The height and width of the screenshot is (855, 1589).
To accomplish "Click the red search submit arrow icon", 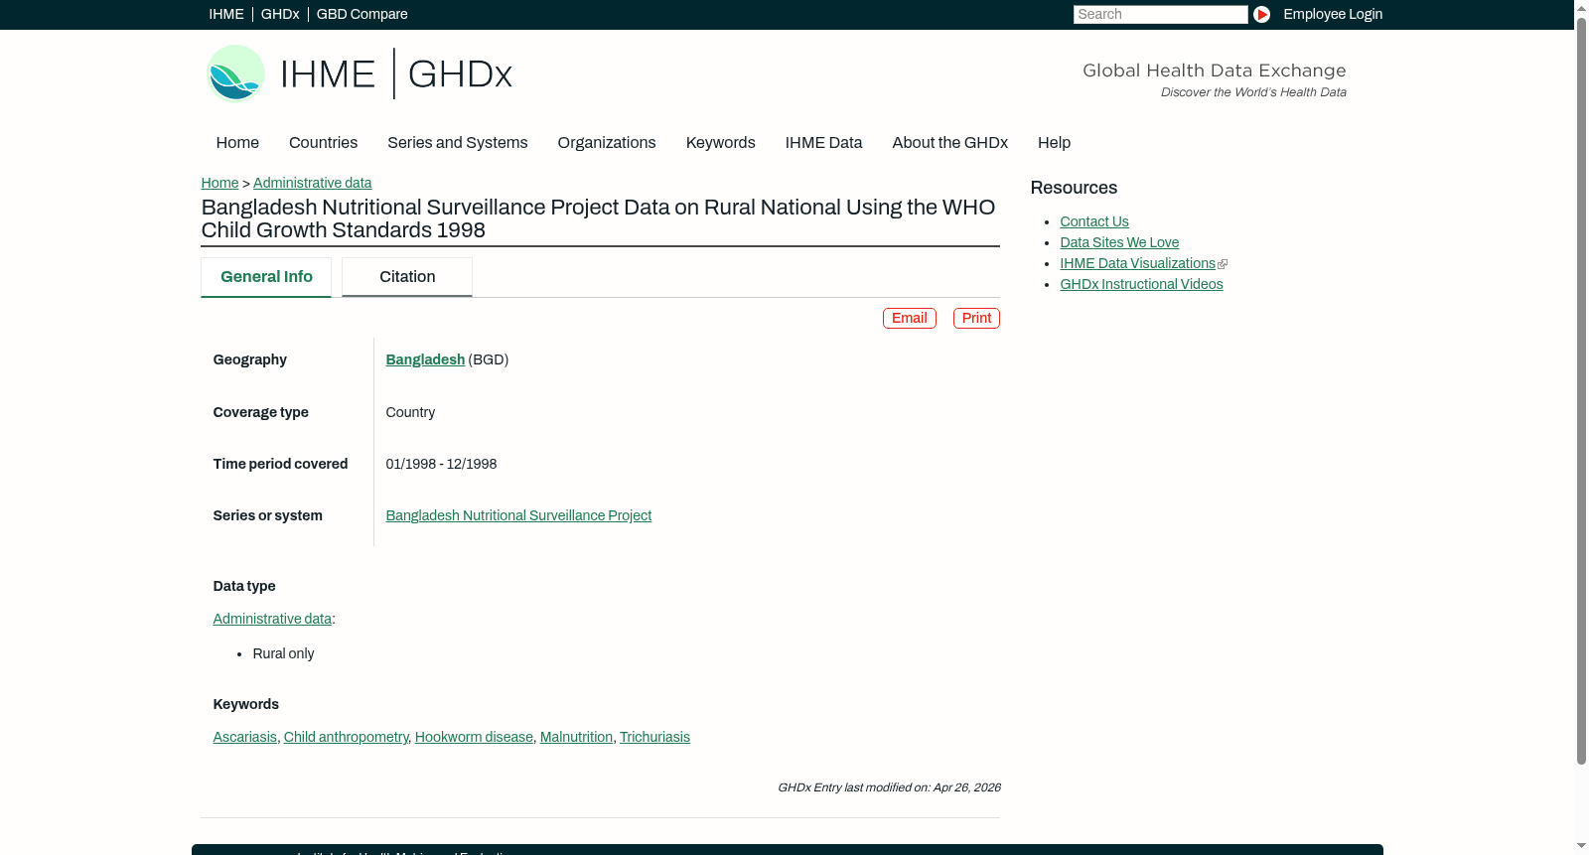I will [x=1261, y=14].
